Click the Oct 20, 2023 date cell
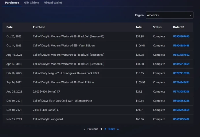 tap(14, 36)
